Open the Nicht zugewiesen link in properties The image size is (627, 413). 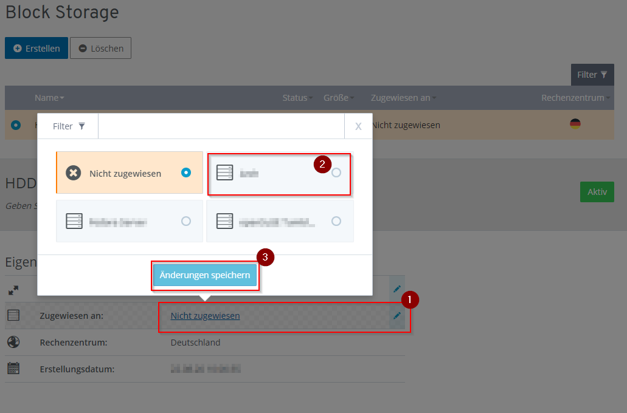pyautogui.click(x=205, y=316)
